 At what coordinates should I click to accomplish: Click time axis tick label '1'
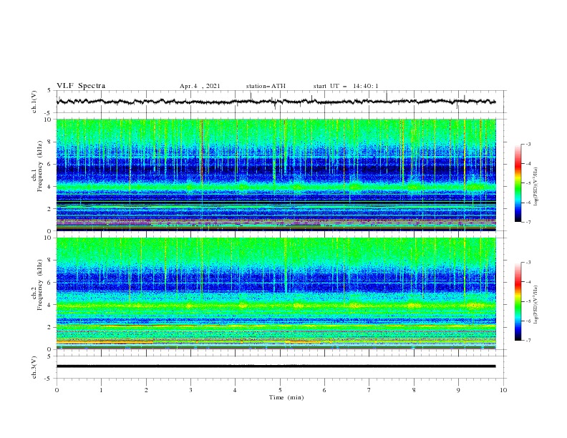pyautogui.click(x=101, y=390)
